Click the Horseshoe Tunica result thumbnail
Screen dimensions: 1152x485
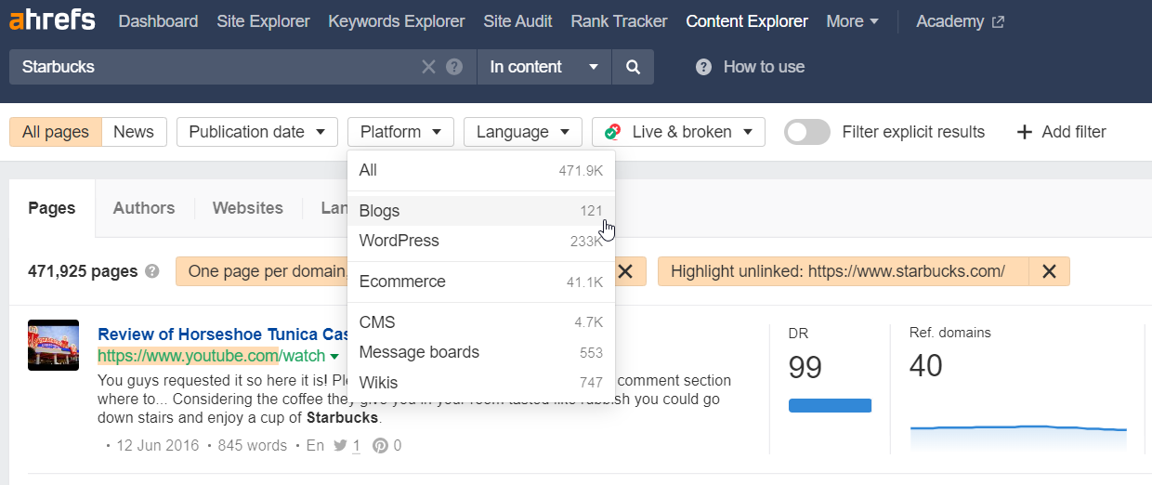click(x=54, y=345)
